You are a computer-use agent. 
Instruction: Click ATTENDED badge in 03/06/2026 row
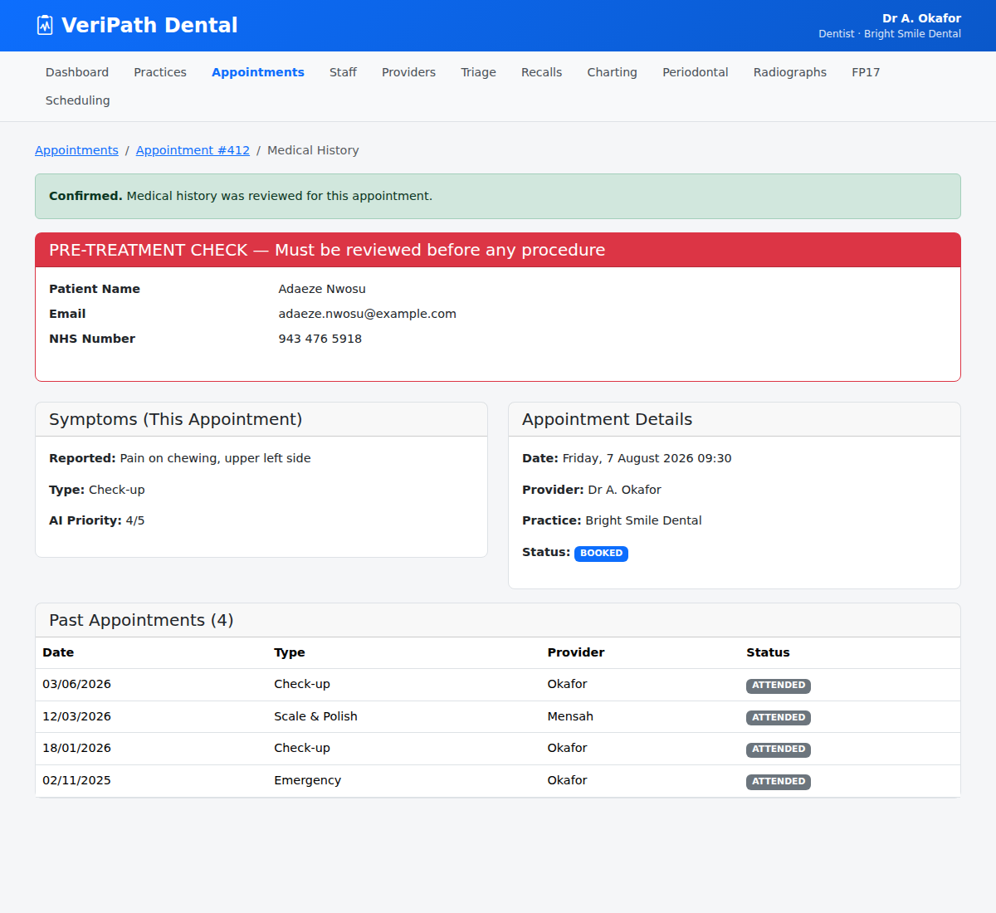point(779,686)
